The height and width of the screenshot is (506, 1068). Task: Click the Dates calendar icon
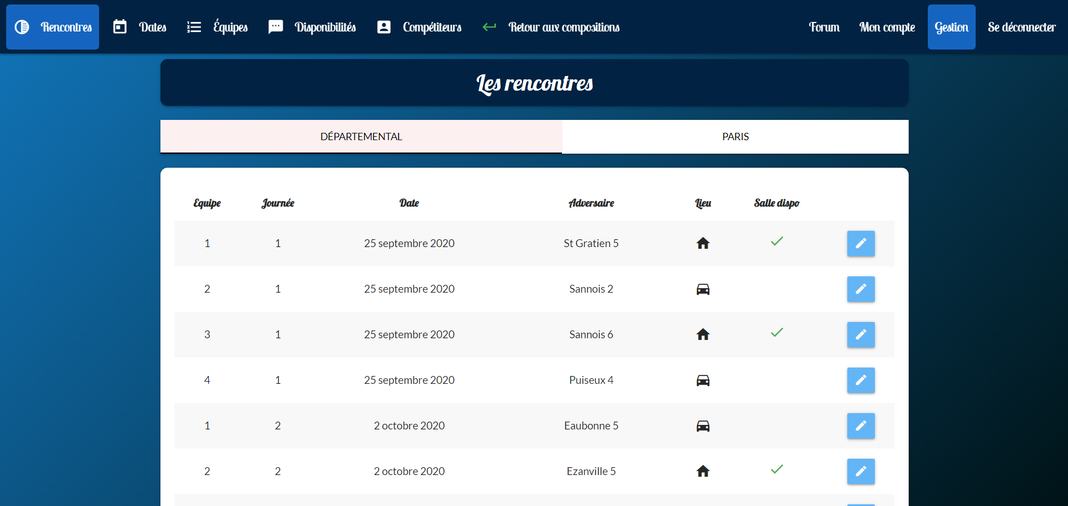(x=120, y=26)
